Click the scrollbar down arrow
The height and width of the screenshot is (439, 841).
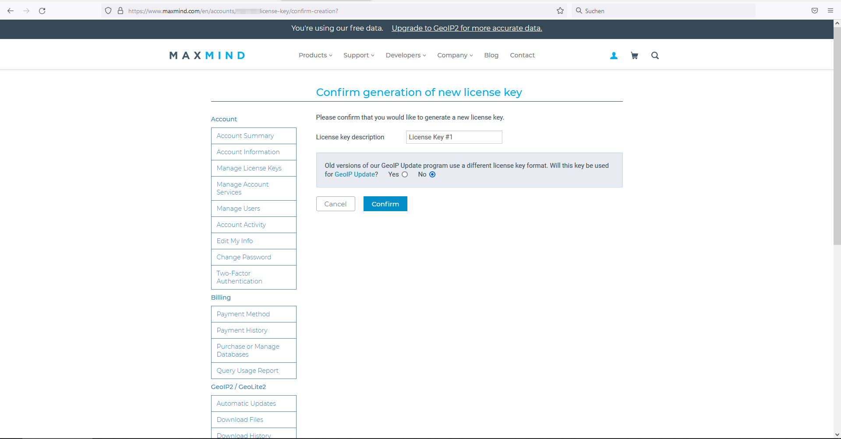click(837, 435)
